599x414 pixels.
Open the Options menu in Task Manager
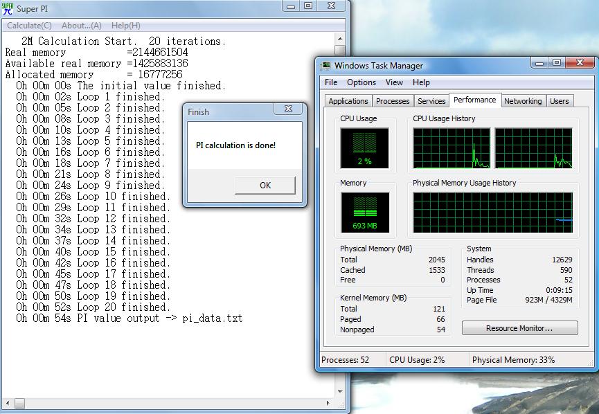(x=361, y=82)
